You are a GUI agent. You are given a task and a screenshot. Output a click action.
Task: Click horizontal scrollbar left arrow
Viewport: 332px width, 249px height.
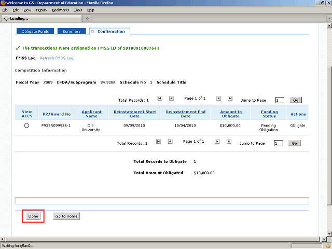(x=2, y=239)
